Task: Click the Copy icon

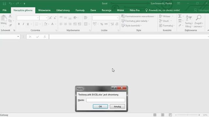Action: click(10, 21)
